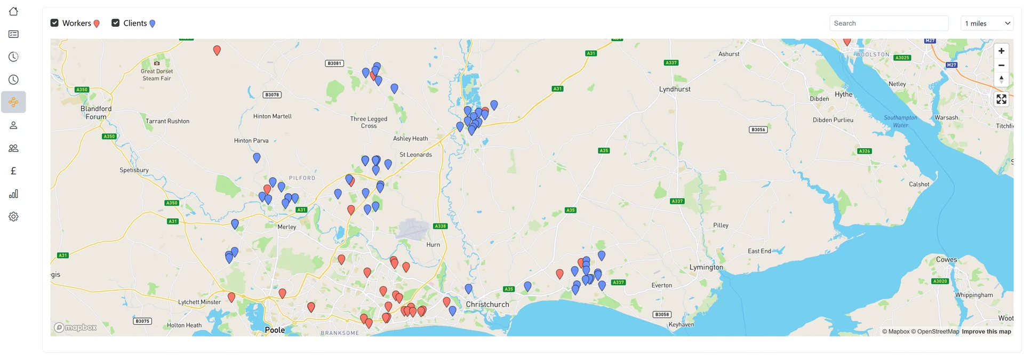Select the highlighted orange nodes icon
The height and width of the screenshot is (360, 1024).
coord(13,102)
